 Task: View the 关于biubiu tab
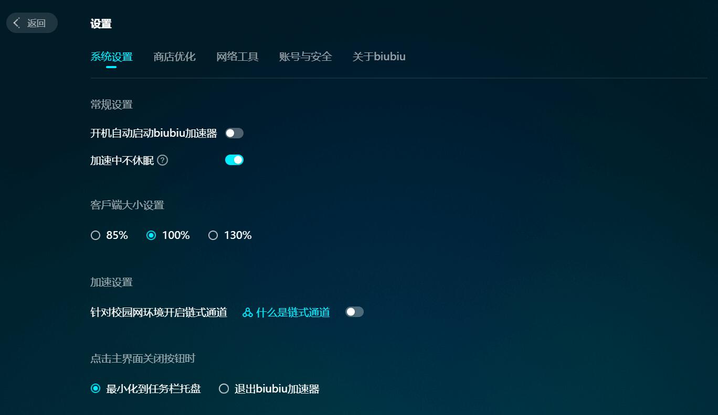point(379,57)
